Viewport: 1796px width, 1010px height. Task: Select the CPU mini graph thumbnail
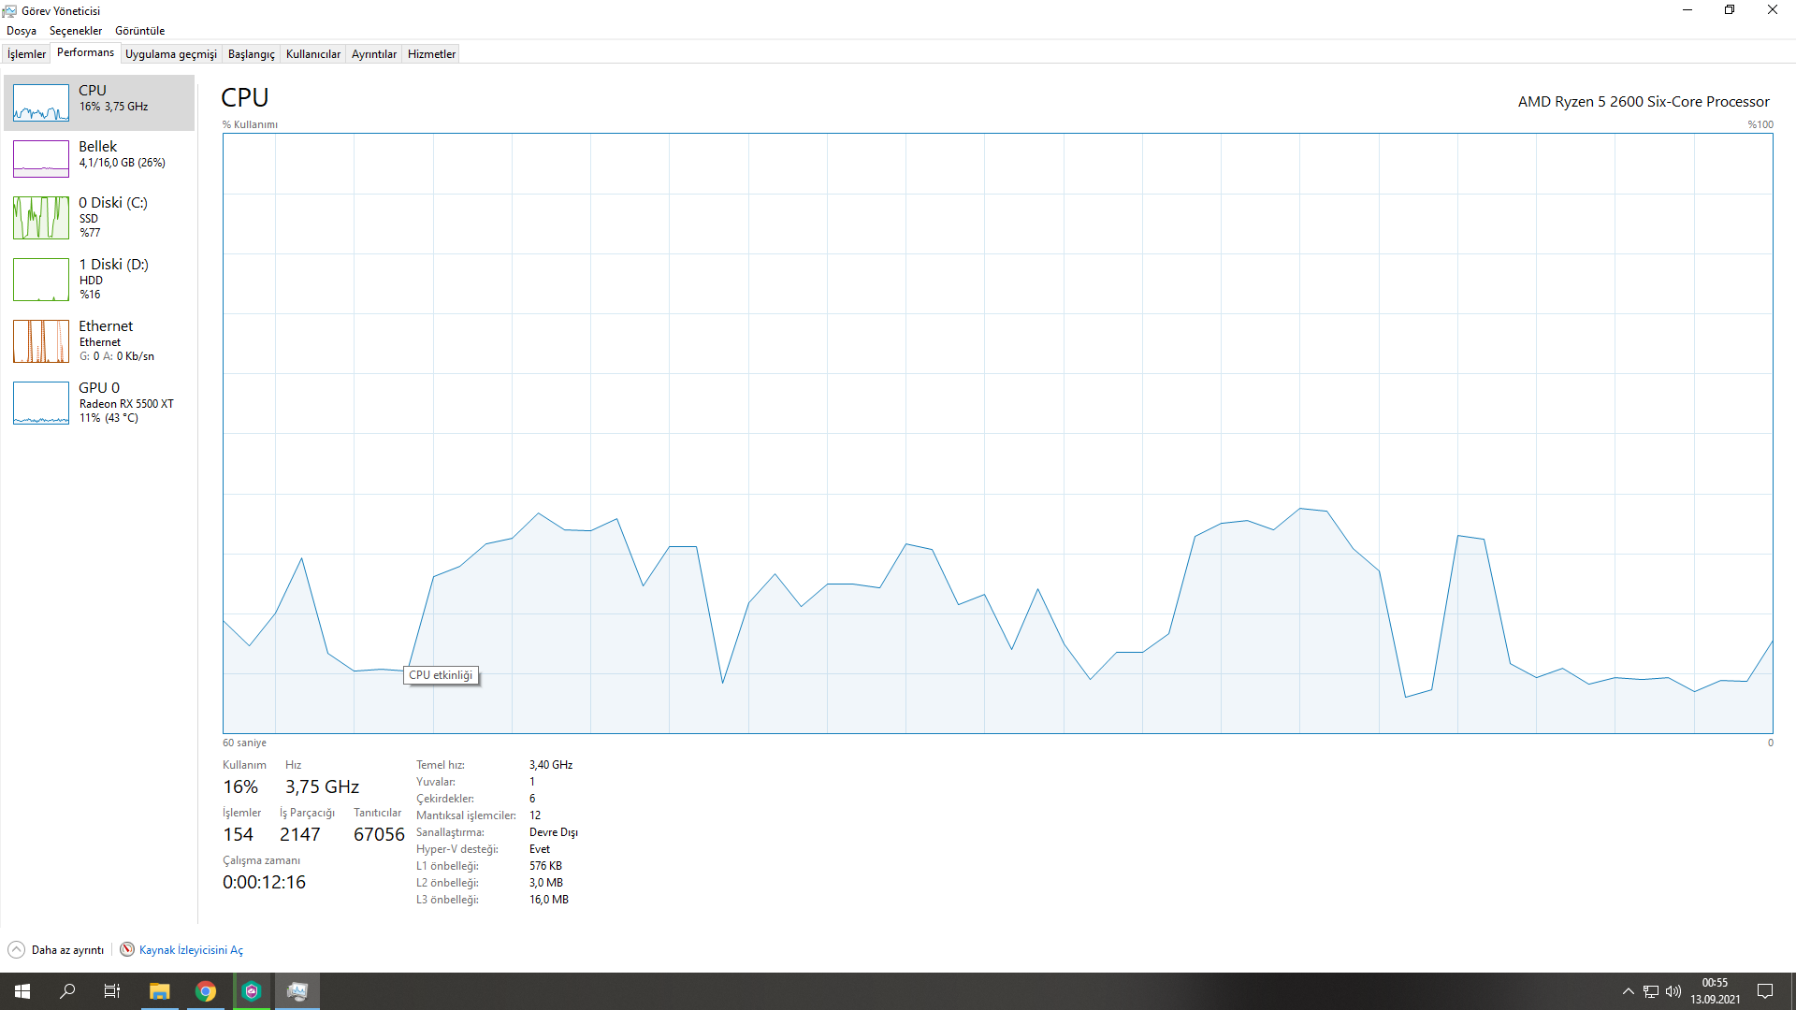click(x=41, y=103)
